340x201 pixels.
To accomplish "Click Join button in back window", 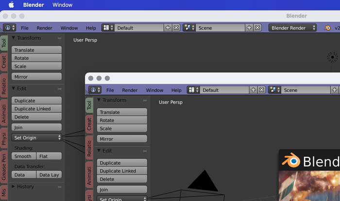I will (x=36, y=127).
